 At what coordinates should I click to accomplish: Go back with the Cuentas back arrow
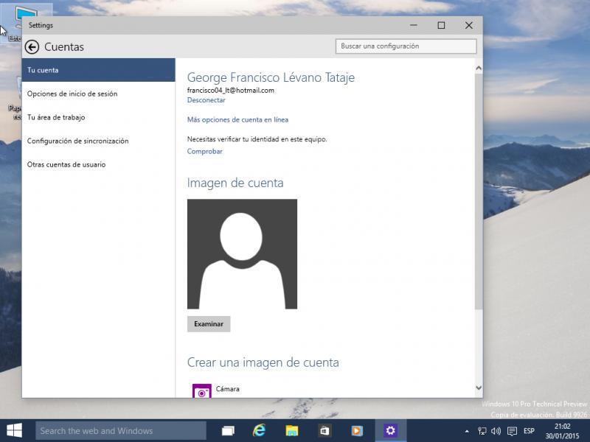pos(32,47)
